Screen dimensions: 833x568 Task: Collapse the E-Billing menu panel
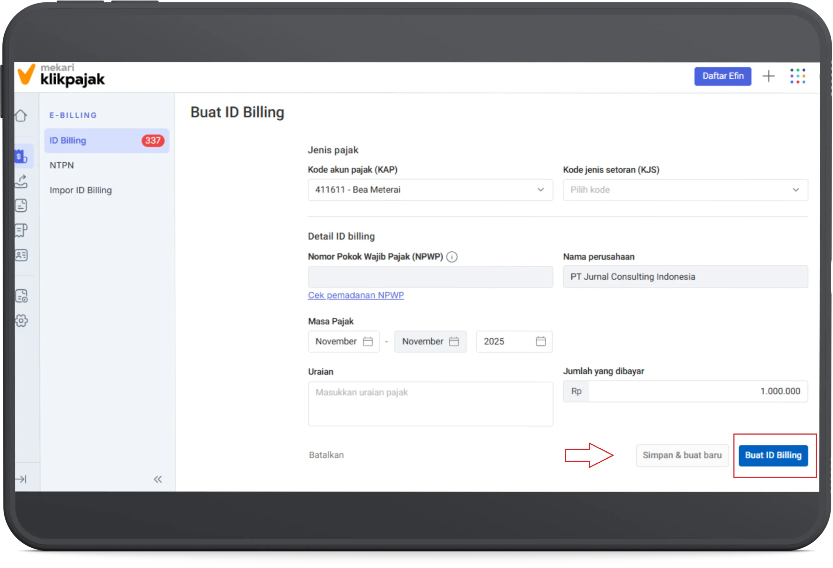click(158, 479)
